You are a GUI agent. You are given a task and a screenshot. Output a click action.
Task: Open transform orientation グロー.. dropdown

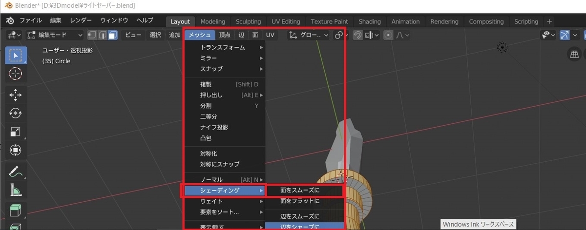[x=309, y=35]
